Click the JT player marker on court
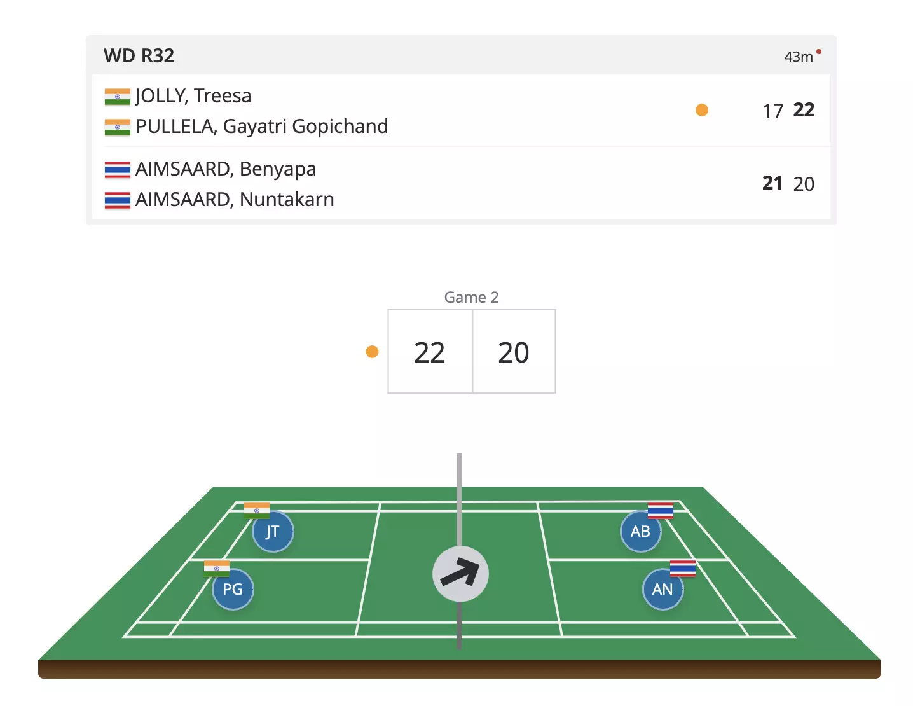This screenshot has width=913, height=706. [273, 532]
